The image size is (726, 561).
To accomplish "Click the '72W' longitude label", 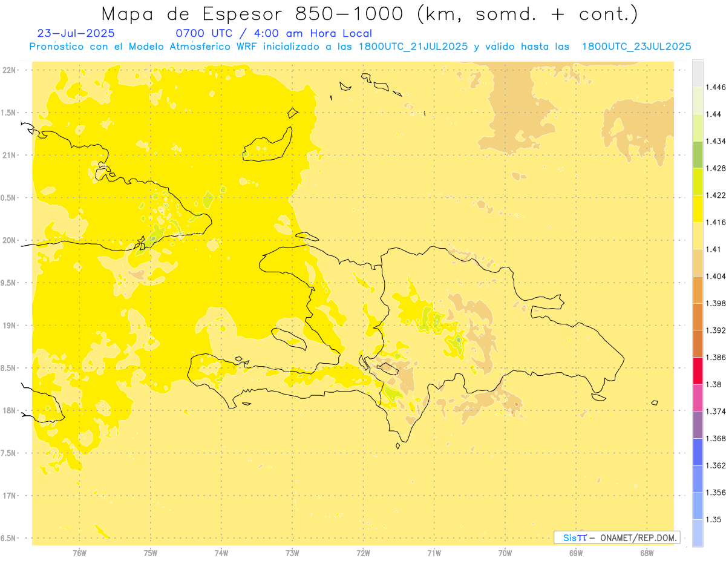I will click(x=363, y=553).
